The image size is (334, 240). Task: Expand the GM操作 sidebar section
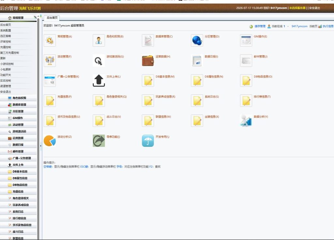click(18, 118)
